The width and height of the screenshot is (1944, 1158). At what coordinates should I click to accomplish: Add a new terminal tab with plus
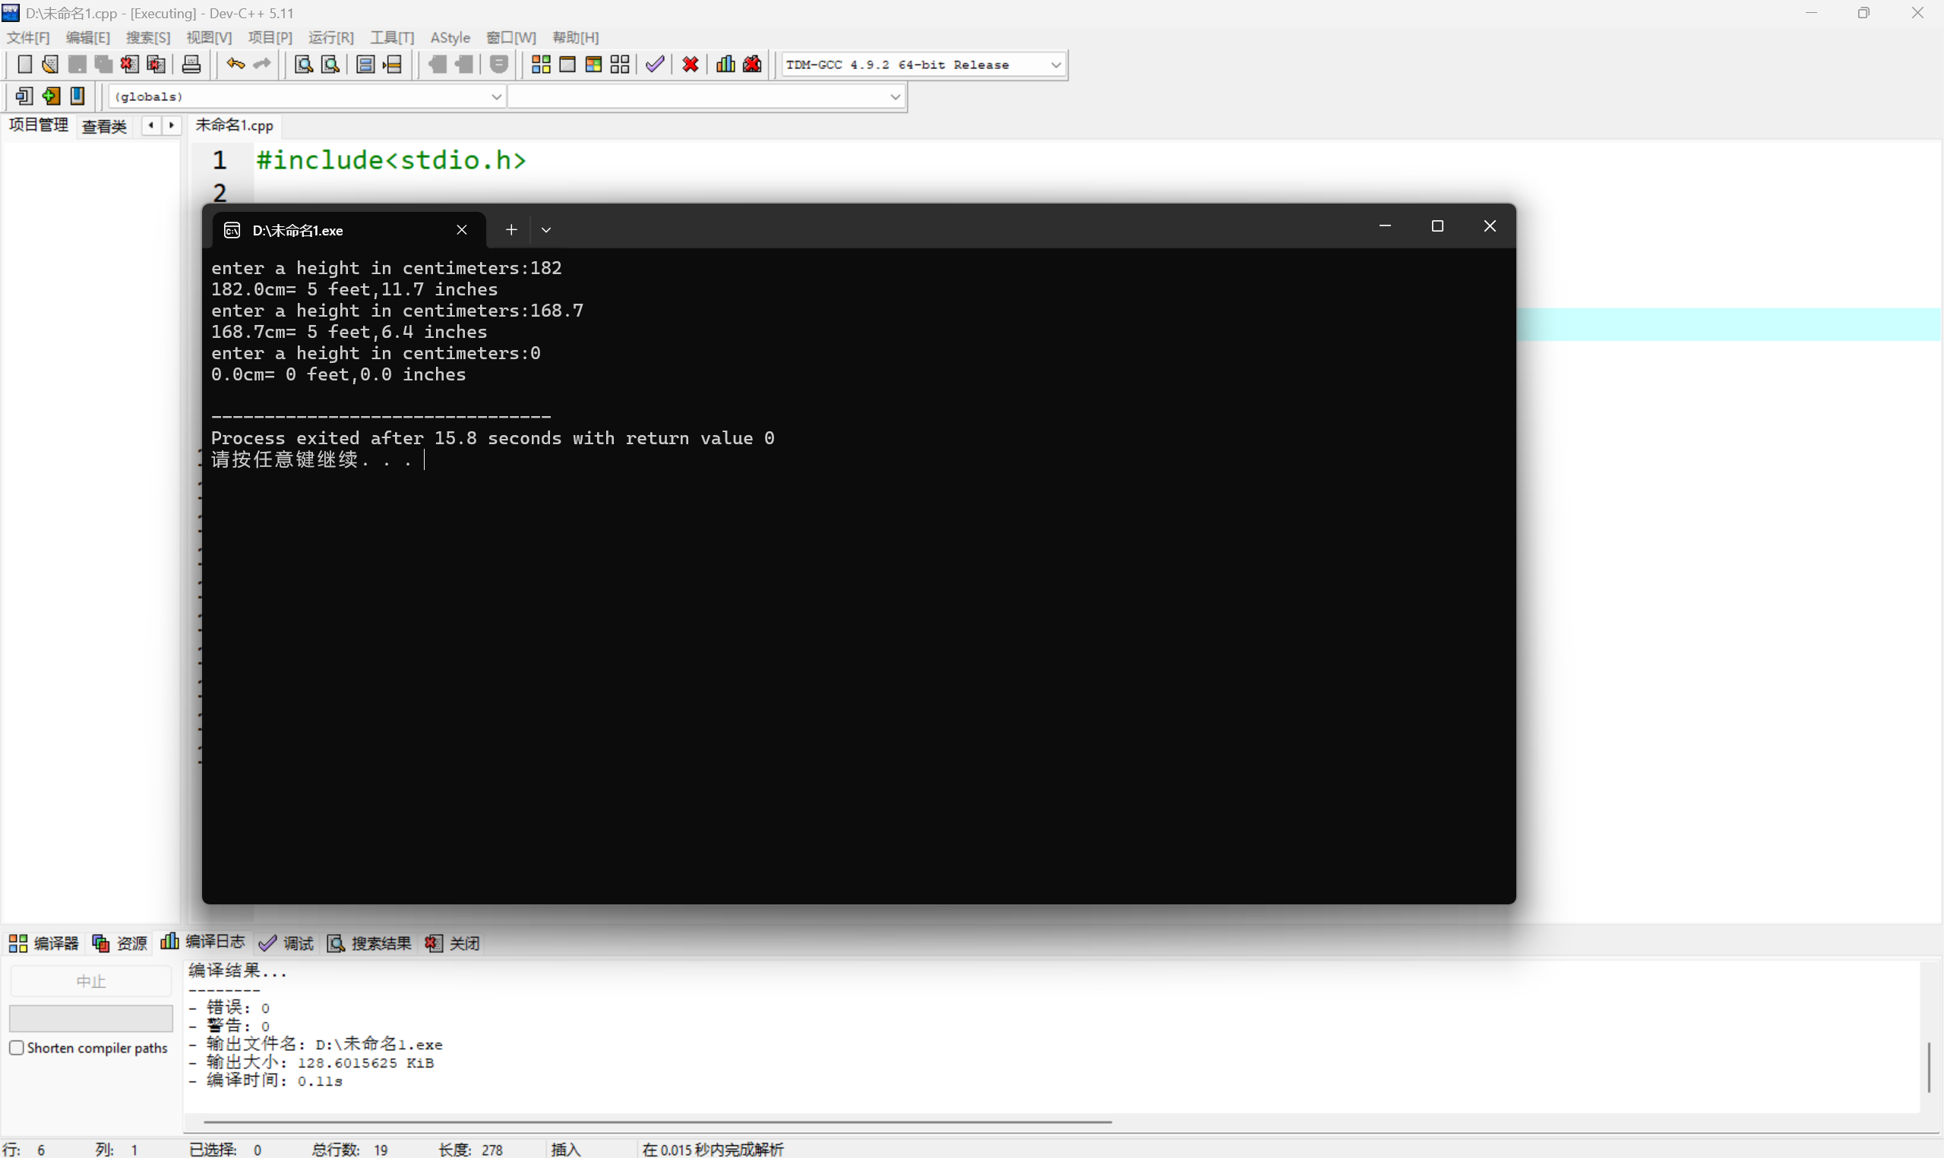tap(511, 230)
